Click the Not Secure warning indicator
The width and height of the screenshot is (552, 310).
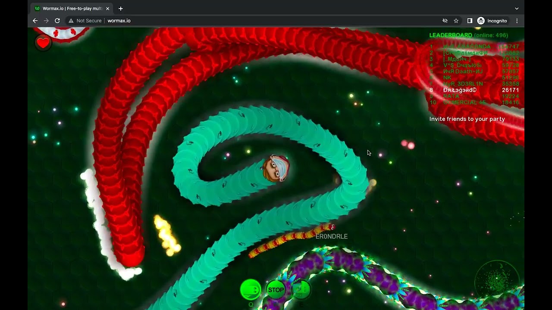[x=85, y=21]
